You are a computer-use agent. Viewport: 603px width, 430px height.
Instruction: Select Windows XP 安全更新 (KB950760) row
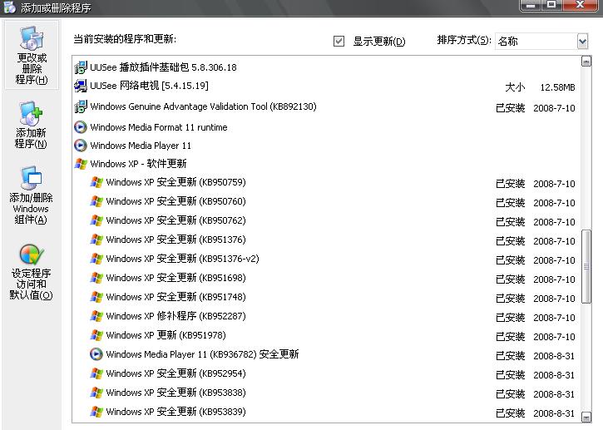click(x=326, y=201)
